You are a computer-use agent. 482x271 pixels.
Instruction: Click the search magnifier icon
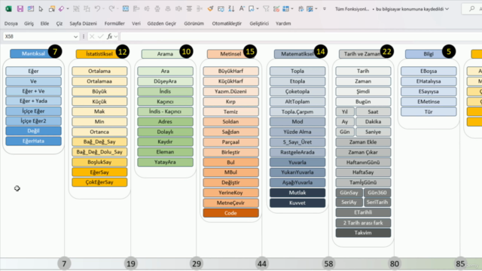click(x=472, y=9)
